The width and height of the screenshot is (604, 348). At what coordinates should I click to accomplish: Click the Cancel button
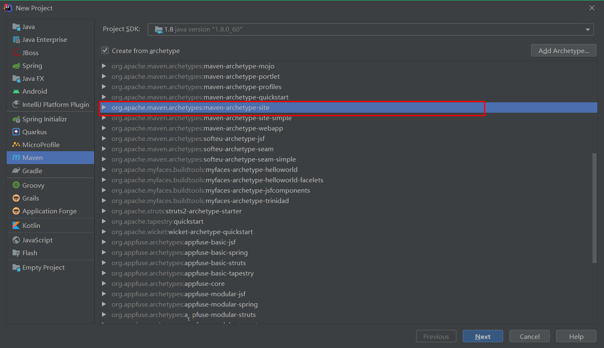click(x=529, y=336)
